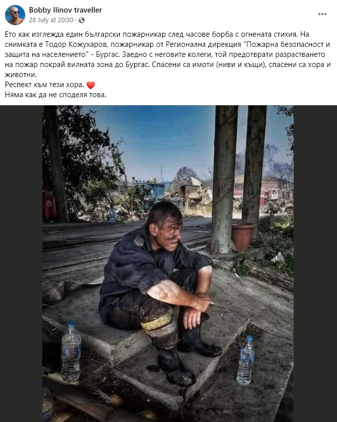This screenshot has height=422, width=337.
Task: Click the "Респект към тези хора" line
Action: pyautogui.click(x=44, y=85)
